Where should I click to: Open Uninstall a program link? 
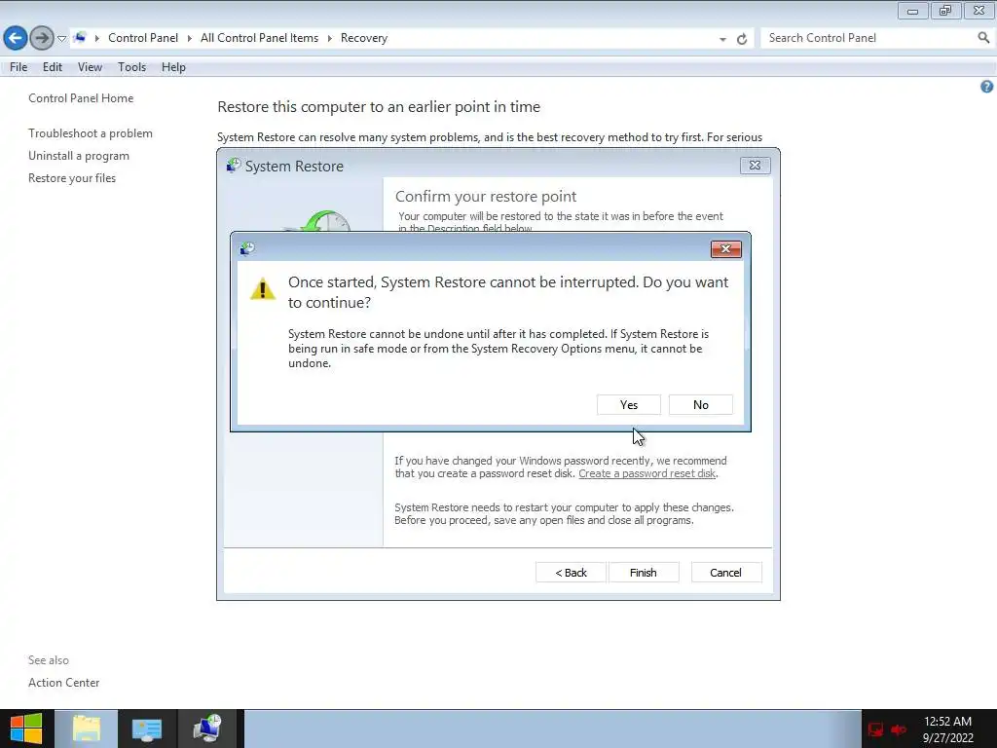78,156
